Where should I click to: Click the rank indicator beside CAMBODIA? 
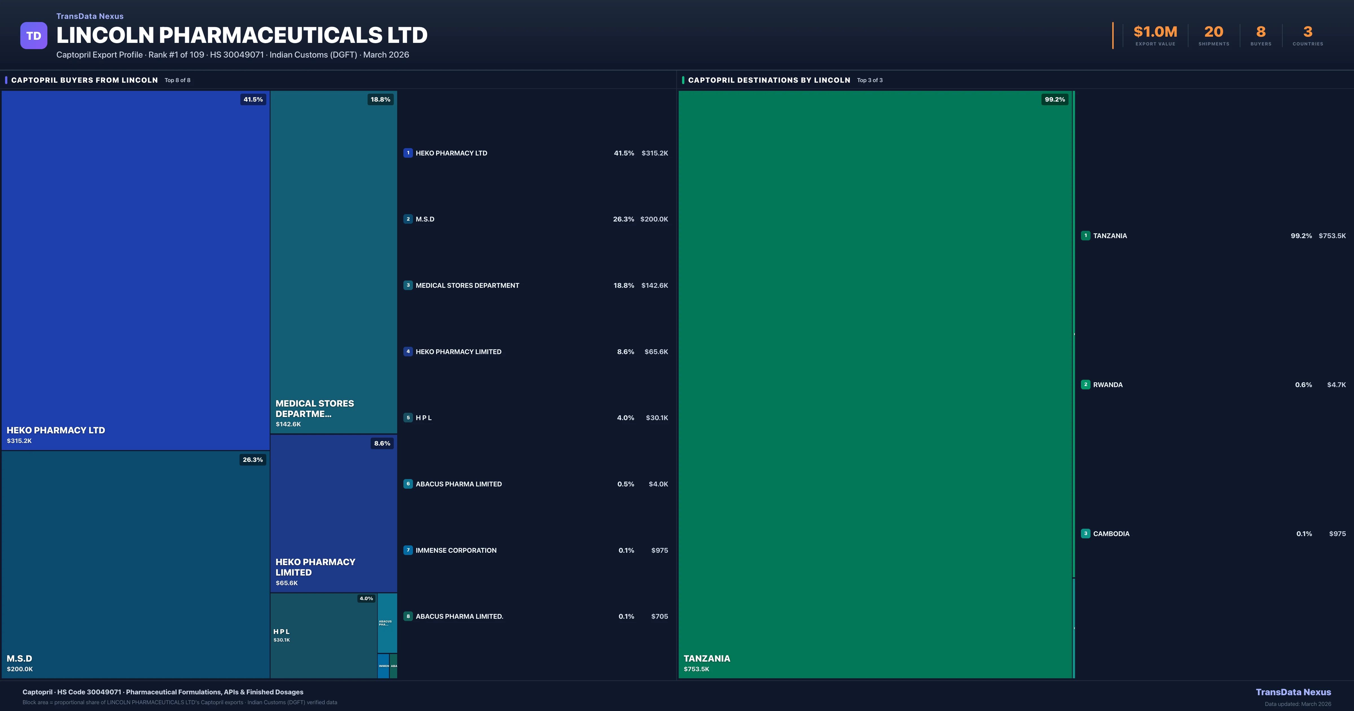pyautogui.click(x=1086, y=533)
